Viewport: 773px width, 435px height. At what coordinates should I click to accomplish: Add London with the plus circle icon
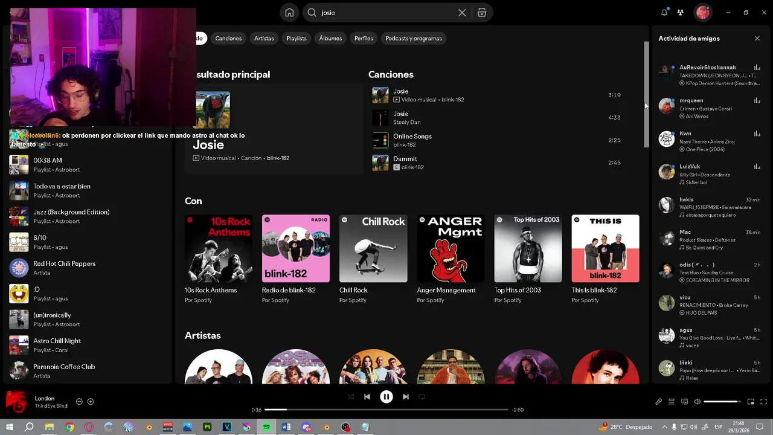pyautogui.click(x=91, y=402)
